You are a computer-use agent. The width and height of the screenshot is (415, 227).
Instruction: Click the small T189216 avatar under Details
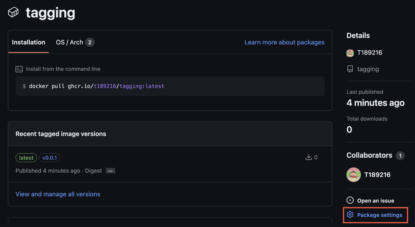[x=350, y=53]
